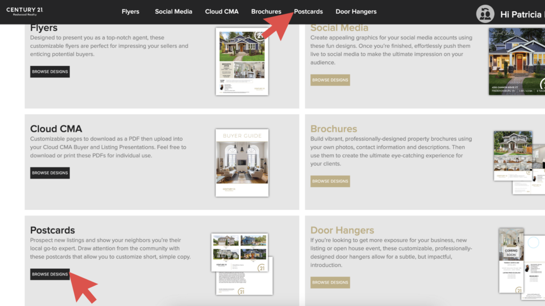Browse designs for Social Media
The image size is (545, 306).
click(330, 80)
